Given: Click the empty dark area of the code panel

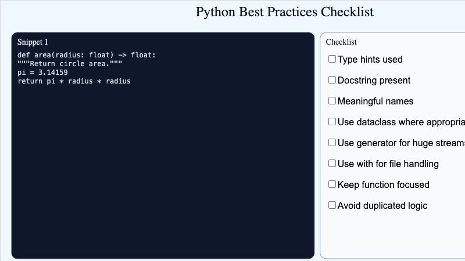Looking at the screenshot, I should 163,174.
